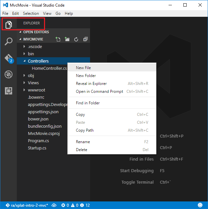Select Delete in context menu
The image size is (208, 209).
pos(112,149)
